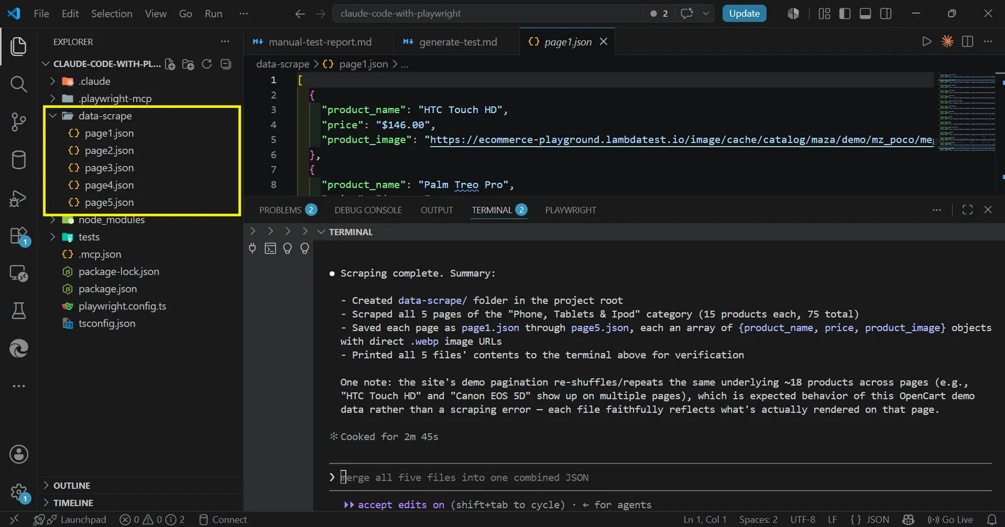Open the Testing flask view
This screenshot has height=527, width=1005.
click(x=18, y=310)
